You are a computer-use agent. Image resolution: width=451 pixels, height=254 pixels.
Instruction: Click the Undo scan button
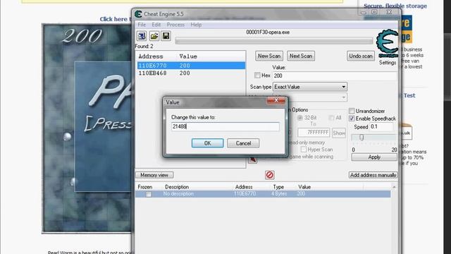click(361, 56)
